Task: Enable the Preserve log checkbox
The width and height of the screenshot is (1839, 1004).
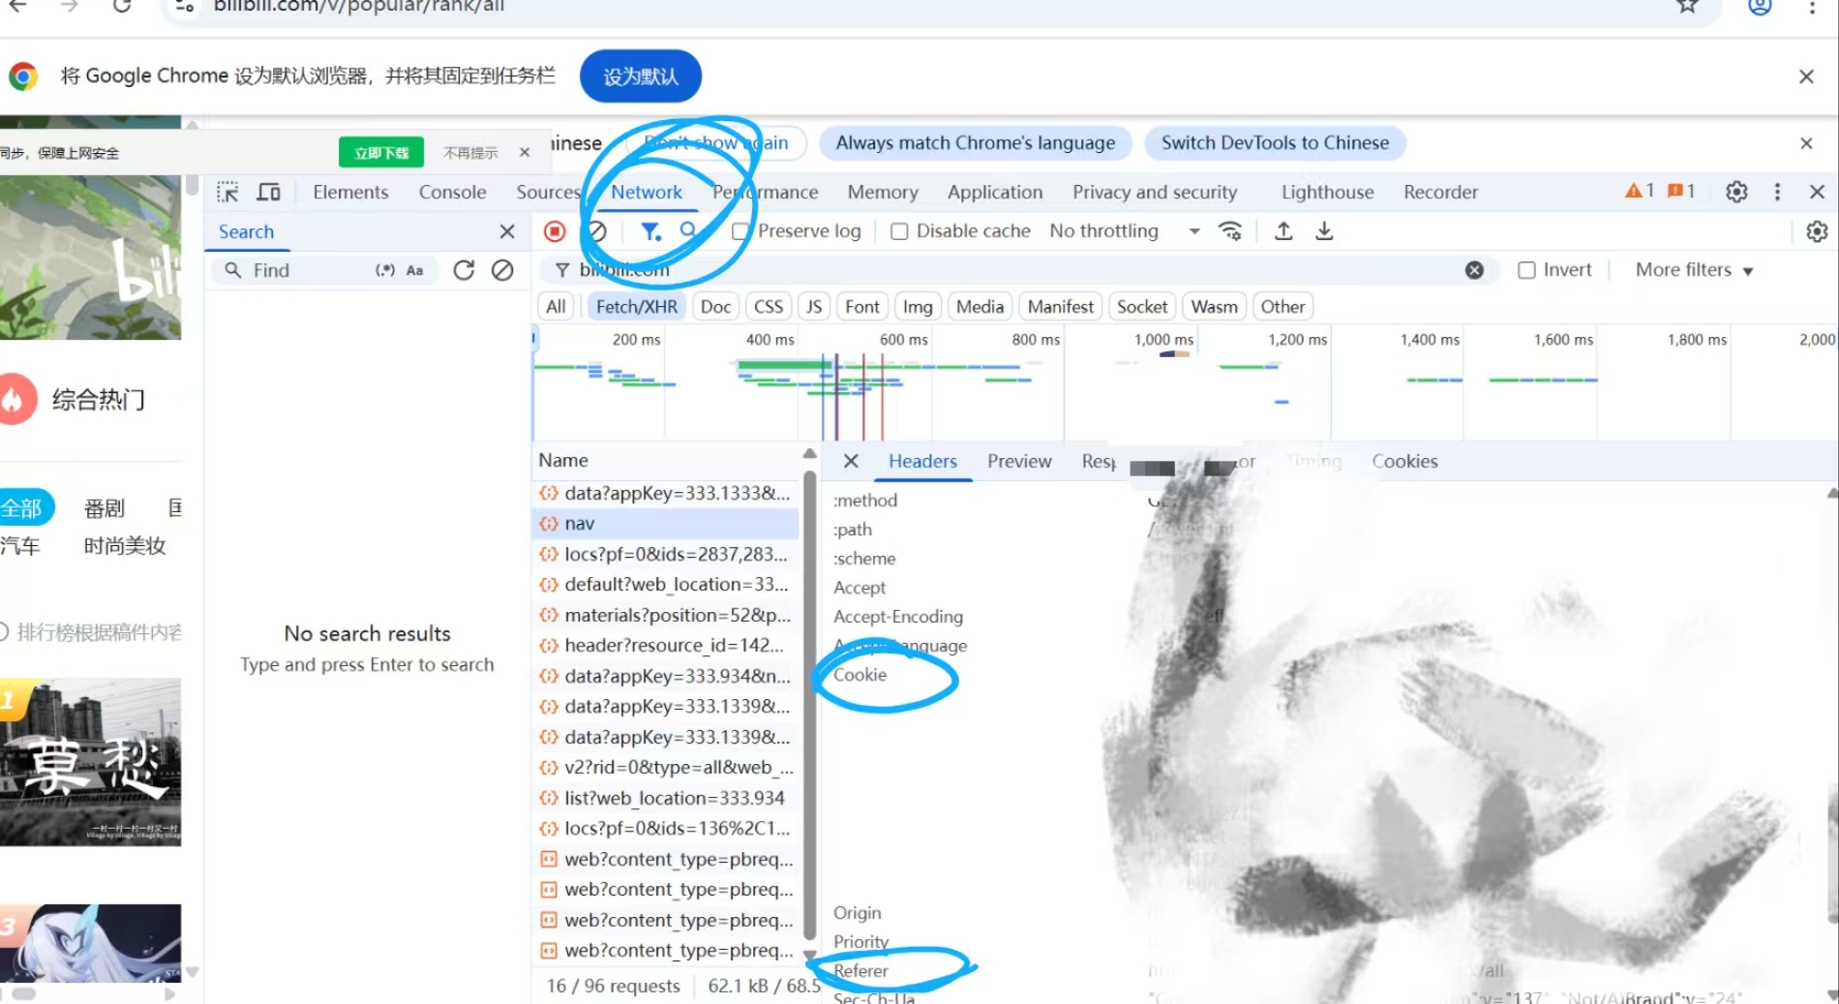Action: point(740,230)
